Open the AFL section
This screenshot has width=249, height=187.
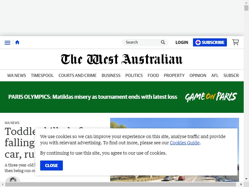[x=215, y=75]
